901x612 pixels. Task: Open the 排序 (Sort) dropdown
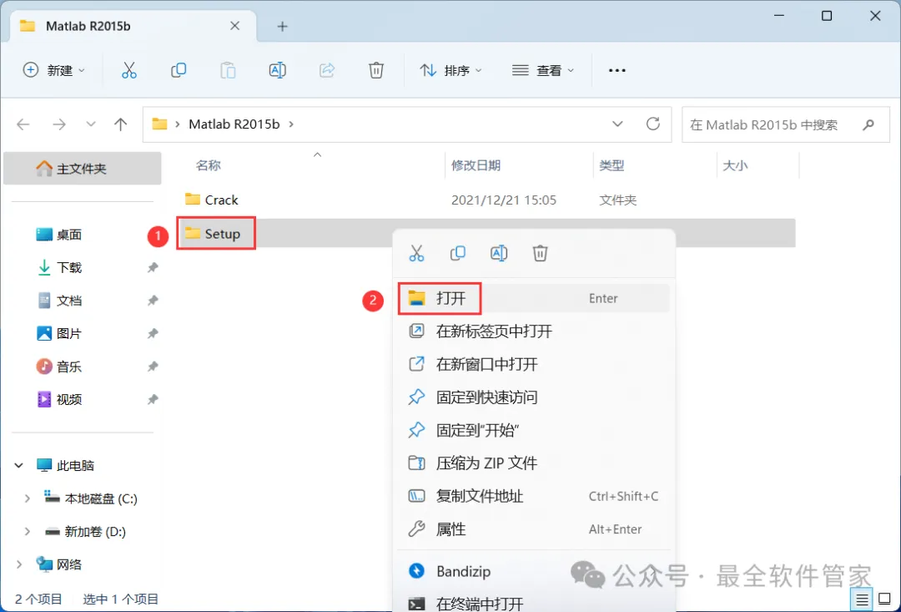[451, 70]
